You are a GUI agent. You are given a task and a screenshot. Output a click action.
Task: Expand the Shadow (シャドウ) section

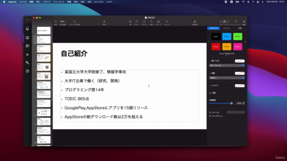click(x=210, y=85)
